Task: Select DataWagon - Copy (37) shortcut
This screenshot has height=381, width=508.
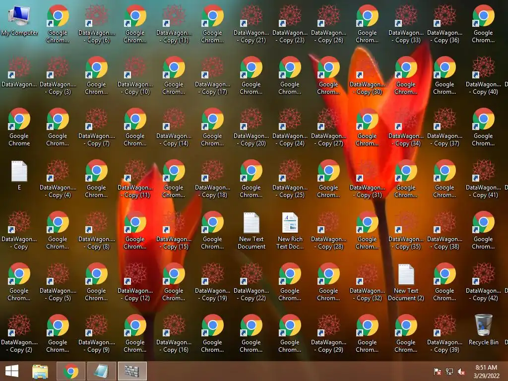Action: point(445,127)
